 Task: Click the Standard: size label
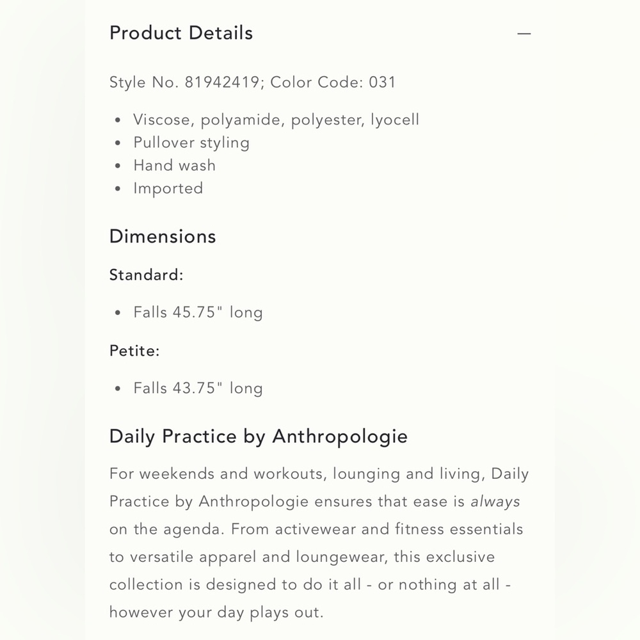click(x=147, y=275)
